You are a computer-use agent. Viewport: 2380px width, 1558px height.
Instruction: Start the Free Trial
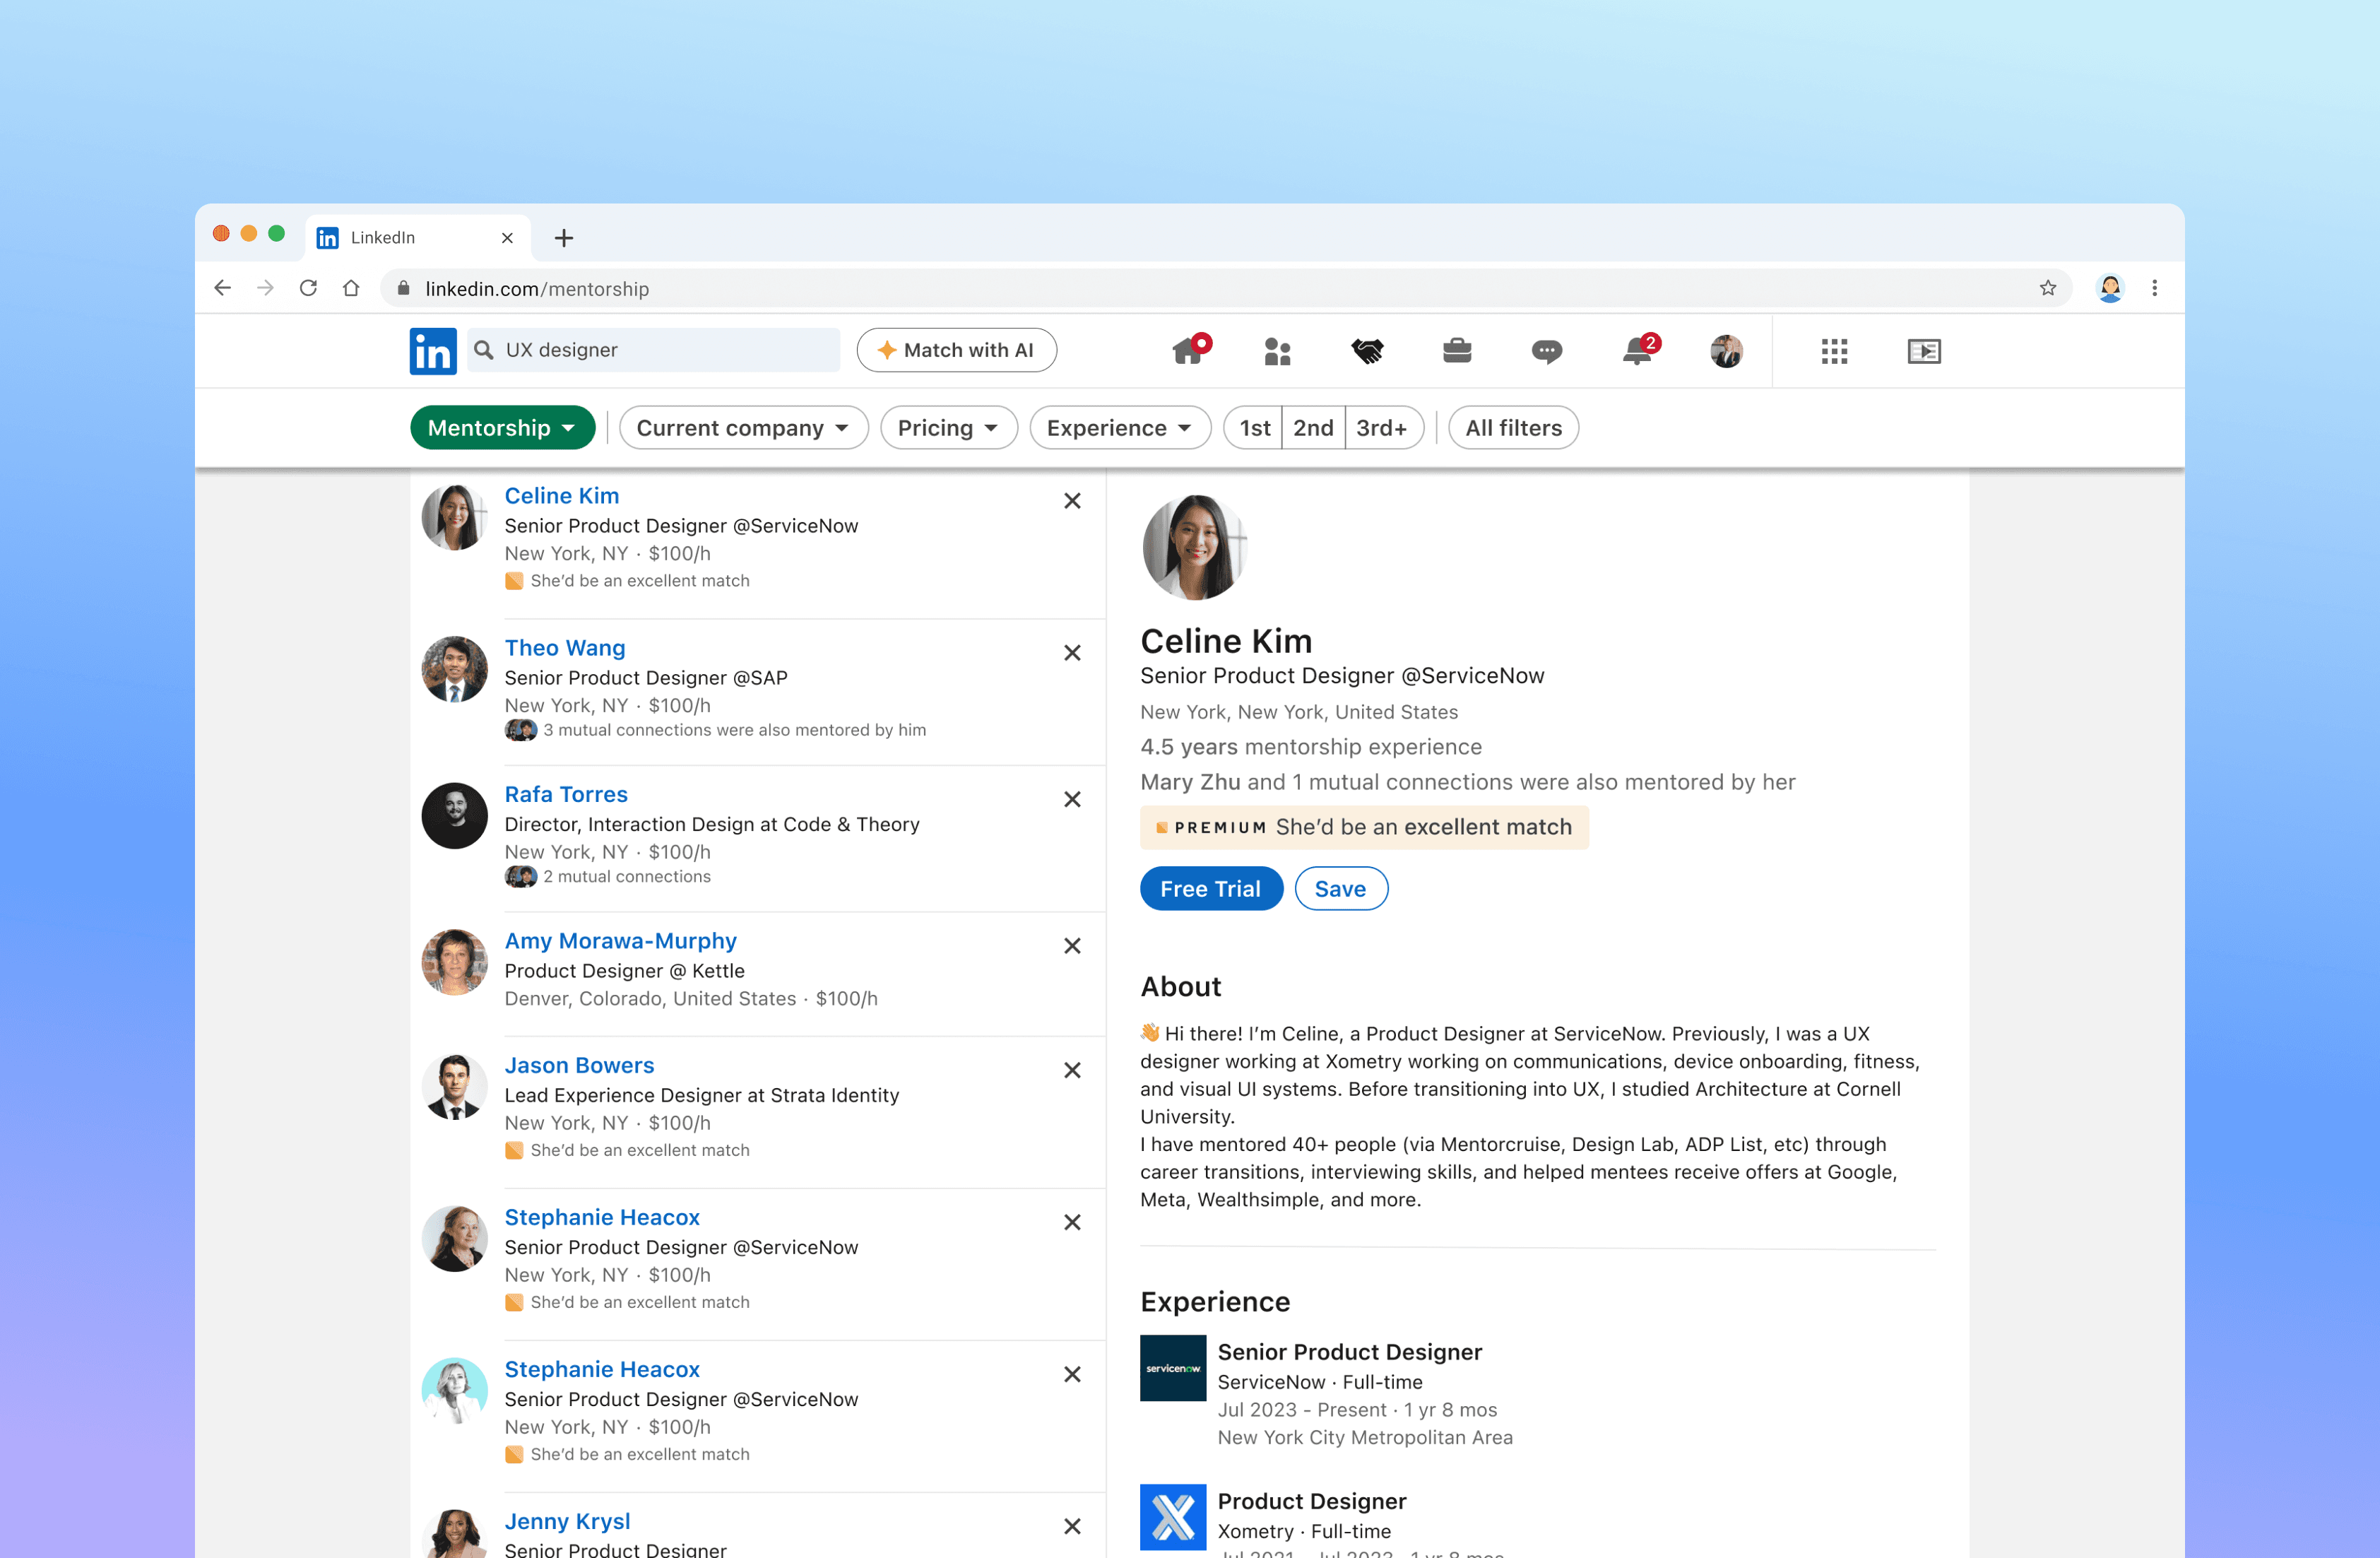point(1211,889)
